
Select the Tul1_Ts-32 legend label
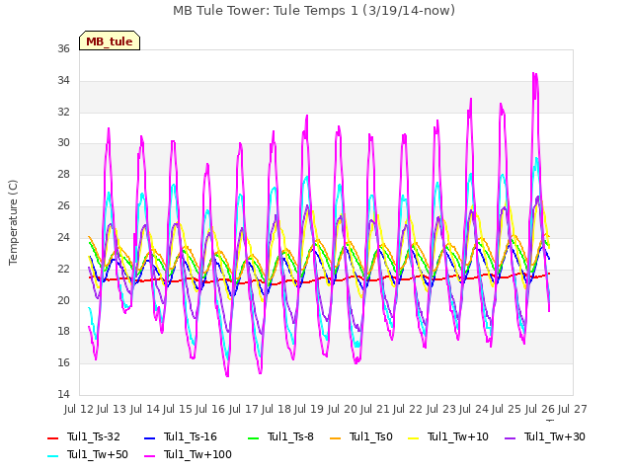(94, 436)
